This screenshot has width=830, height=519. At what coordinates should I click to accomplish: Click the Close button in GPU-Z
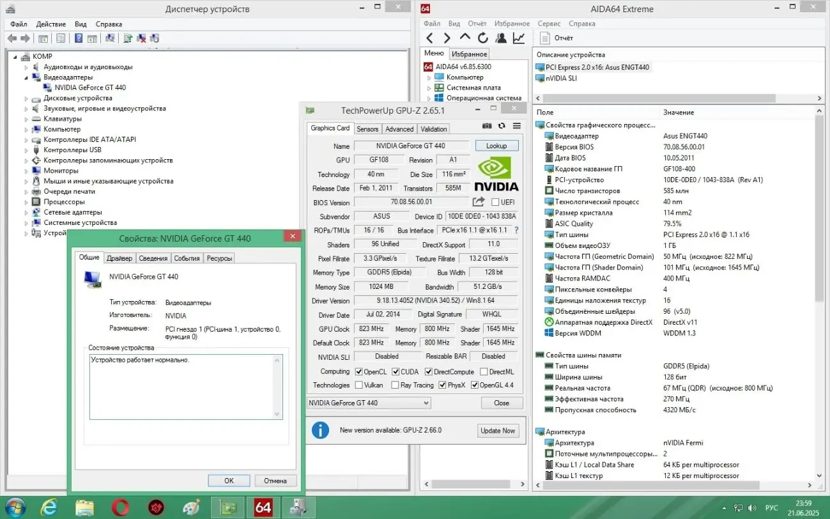pos(502,403)
